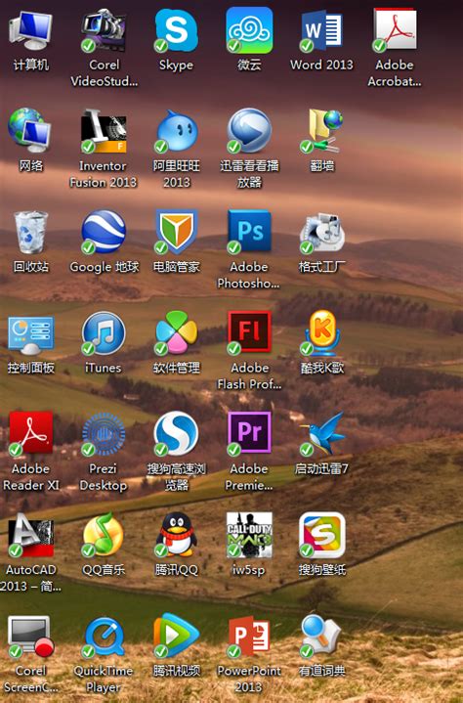Image resolution: width=463 pixels, height=703 pixels.
Task: Select the QQ音乐 icon
Action: pyautogui.click(x=104, y=535)
